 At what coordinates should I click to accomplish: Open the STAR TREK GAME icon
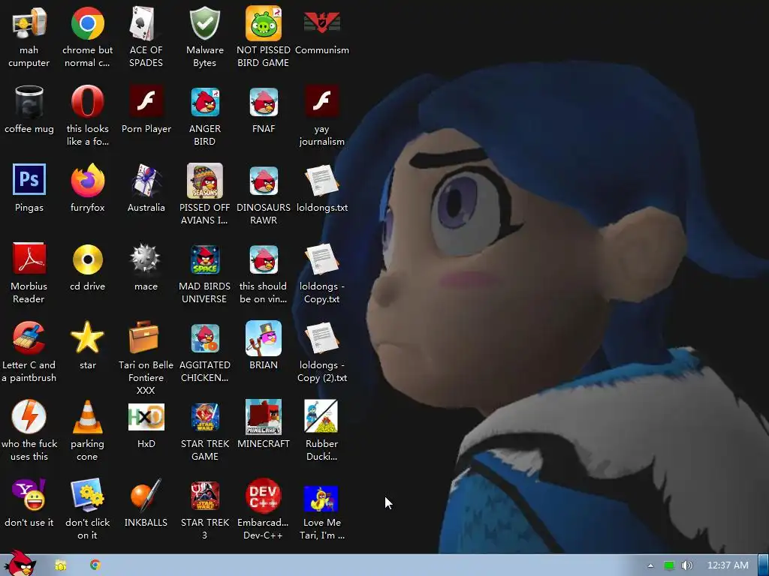tap(204, 417)
